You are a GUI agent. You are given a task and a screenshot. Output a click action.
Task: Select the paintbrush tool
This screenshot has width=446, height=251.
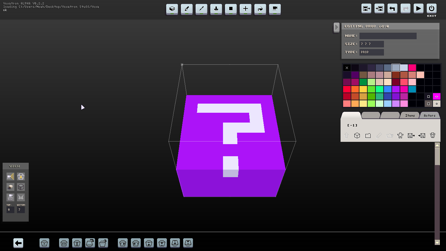187,9
